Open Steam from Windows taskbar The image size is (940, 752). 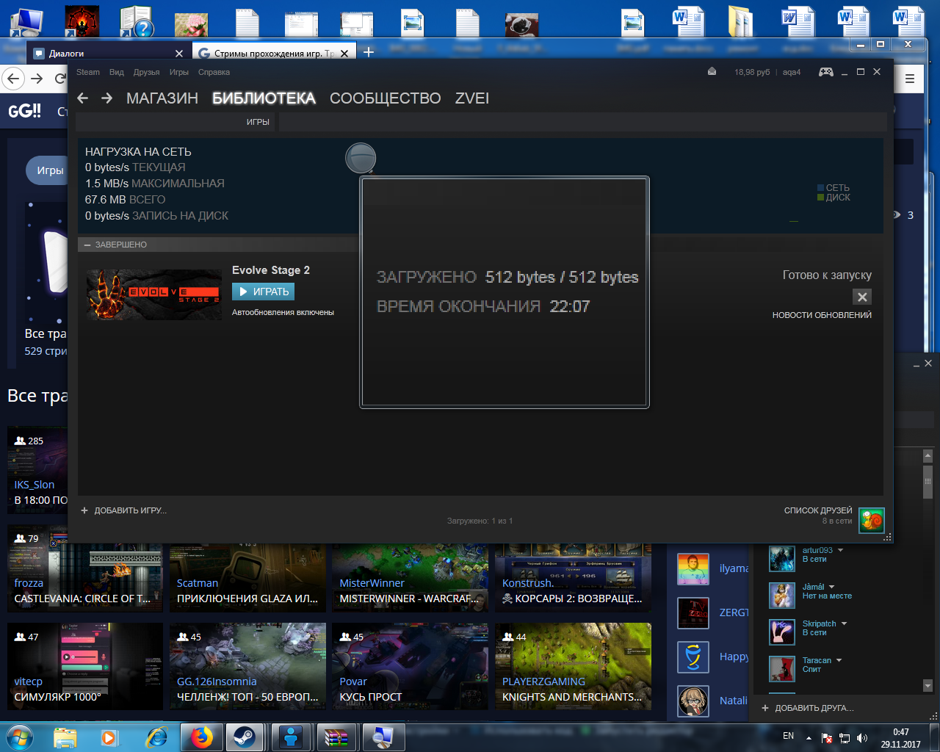tap(244, 737)
